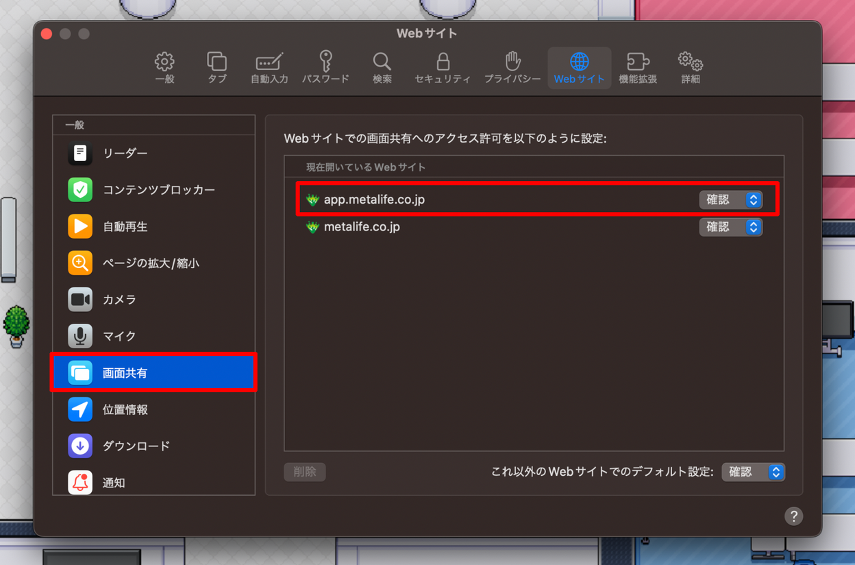This screenshot has height=565, width=855.
Task: Select the ダウンロード sidebar label
Action: pyautogui.click(x=136, y=446)
